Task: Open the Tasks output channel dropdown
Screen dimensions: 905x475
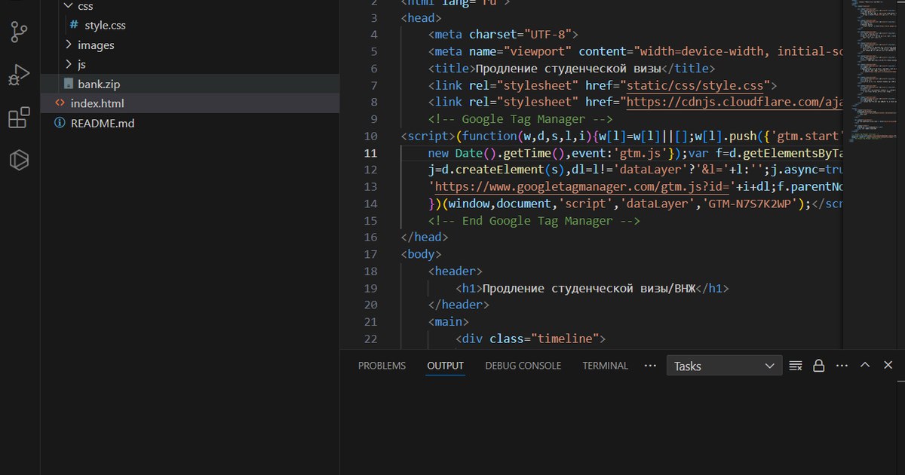Action: [723, 366]
